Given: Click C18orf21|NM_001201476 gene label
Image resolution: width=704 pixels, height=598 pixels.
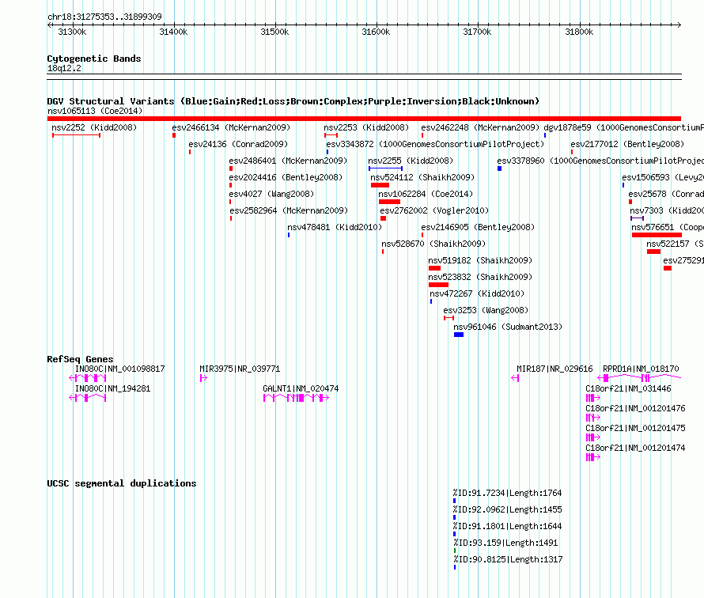Looking at the screenshot, I should coord(635,408).
